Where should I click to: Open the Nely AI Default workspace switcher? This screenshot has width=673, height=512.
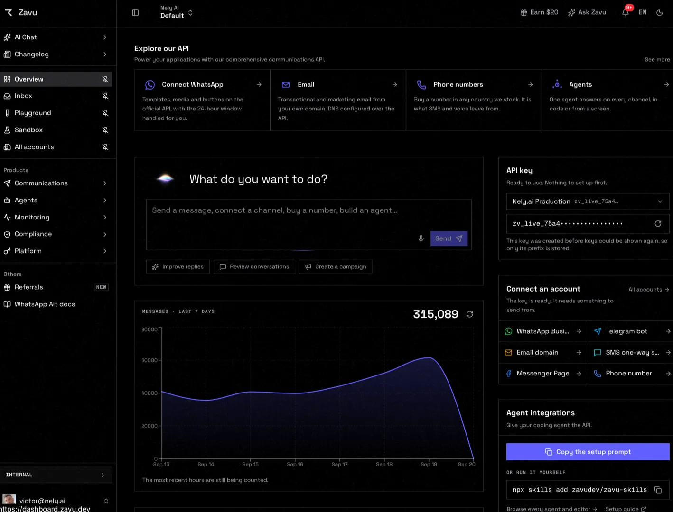coord(176,12)
